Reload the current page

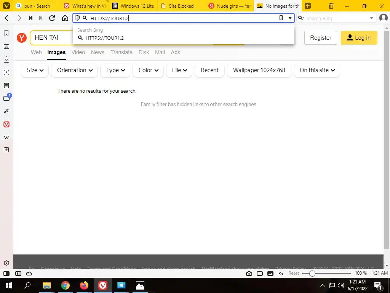pyautogui.click(x=52, y=18)
